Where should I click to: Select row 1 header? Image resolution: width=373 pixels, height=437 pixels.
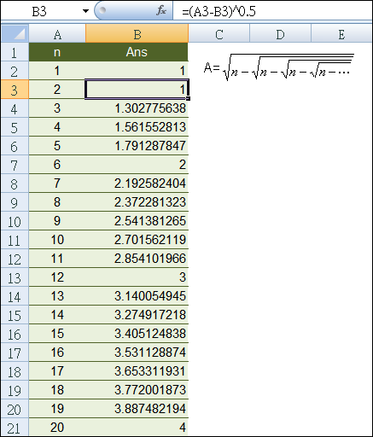(15, 52)
